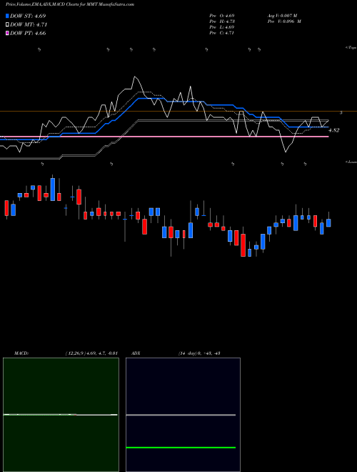
Task: Click the 4.82 price label
Action: 334,130
